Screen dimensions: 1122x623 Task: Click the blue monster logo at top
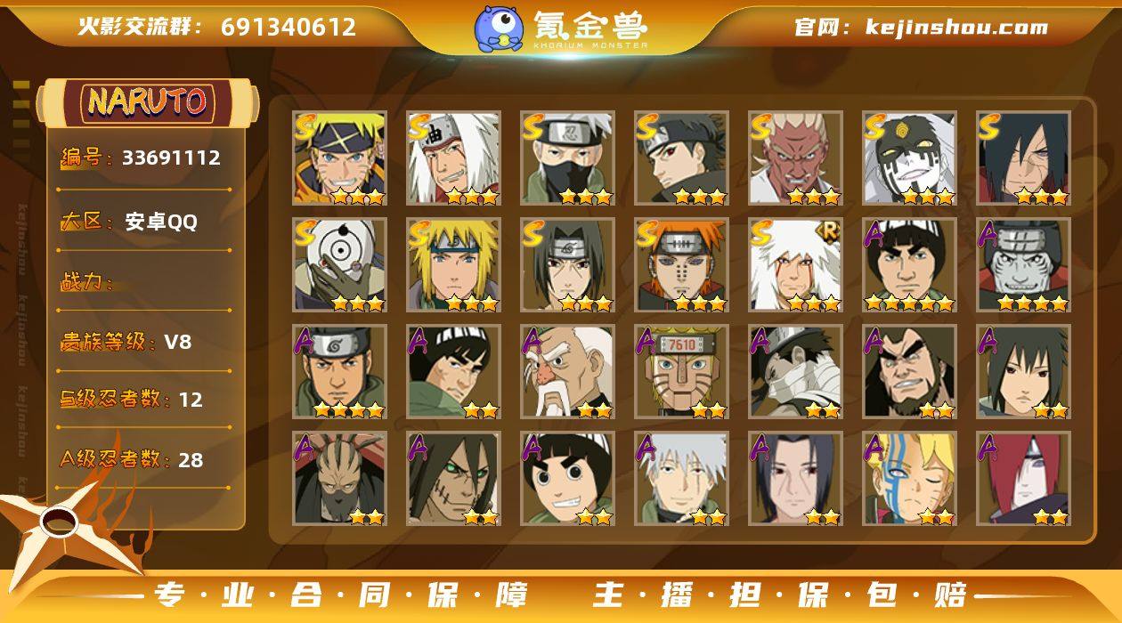click(498, 28)
